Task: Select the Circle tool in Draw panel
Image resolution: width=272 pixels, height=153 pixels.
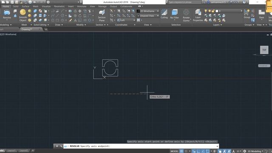Action: coord(62,16)
